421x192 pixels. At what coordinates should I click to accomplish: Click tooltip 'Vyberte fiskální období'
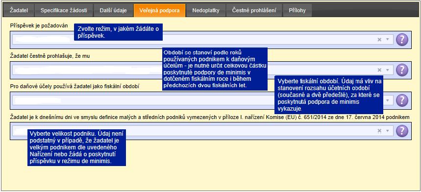328,95
